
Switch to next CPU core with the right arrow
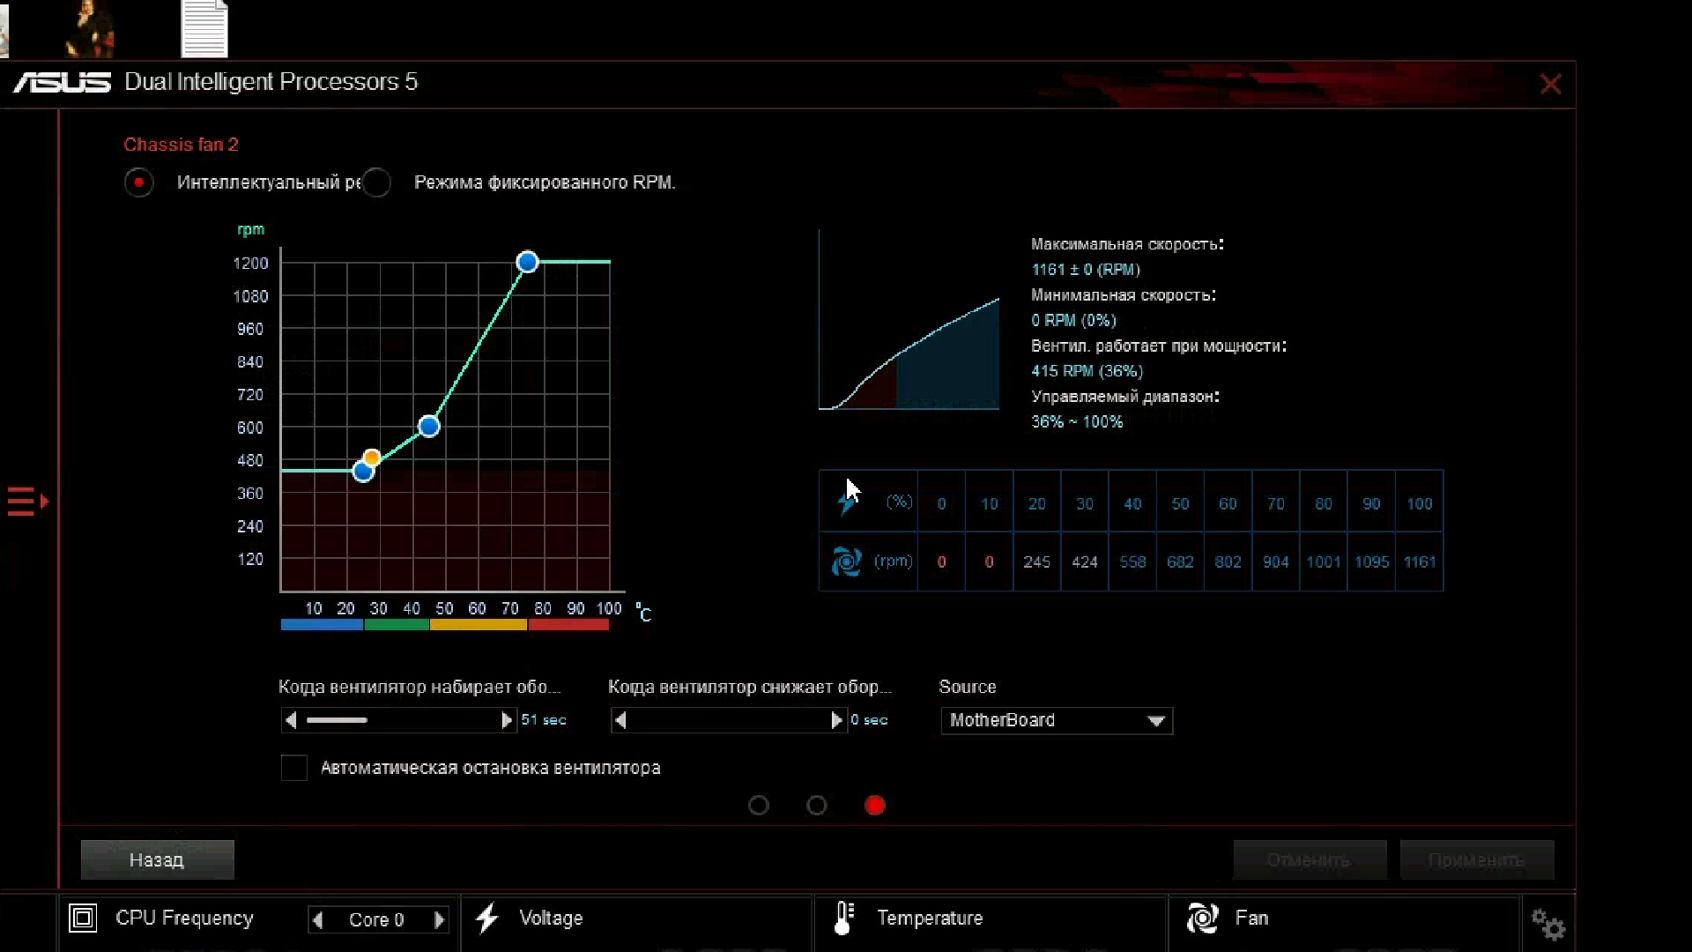(x=439, y=919)
